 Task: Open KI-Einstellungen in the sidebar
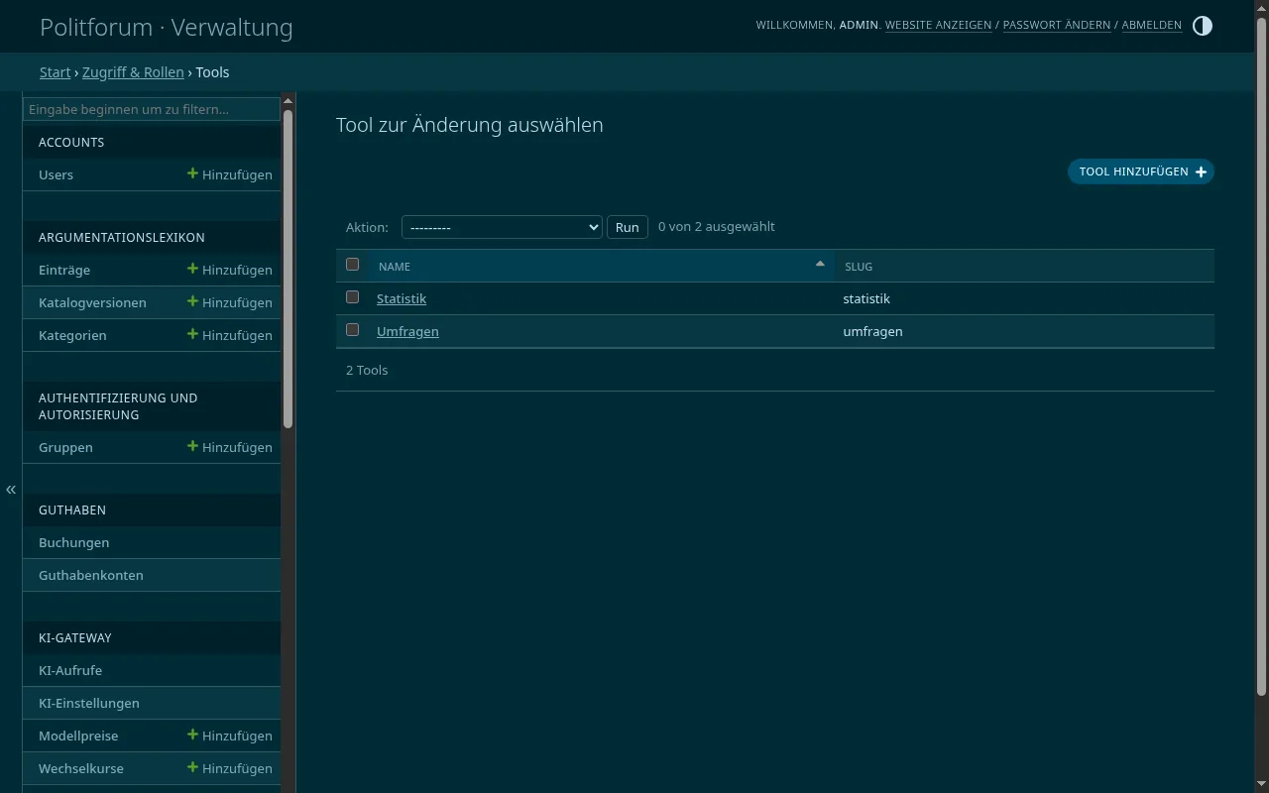[x=89, y=703]
